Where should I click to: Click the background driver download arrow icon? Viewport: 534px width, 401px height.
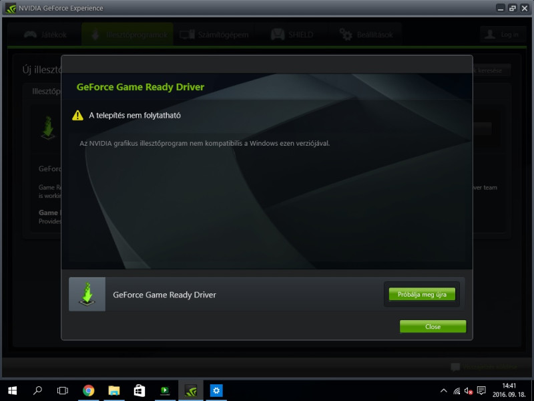47,128
